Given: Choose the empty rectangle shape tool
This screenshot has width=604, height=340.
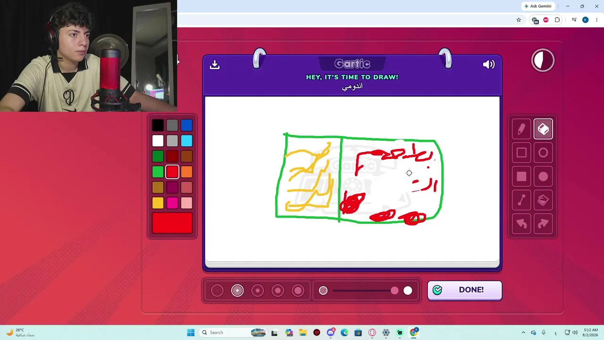Looking at the screenshot, I should tap(521, 153).
